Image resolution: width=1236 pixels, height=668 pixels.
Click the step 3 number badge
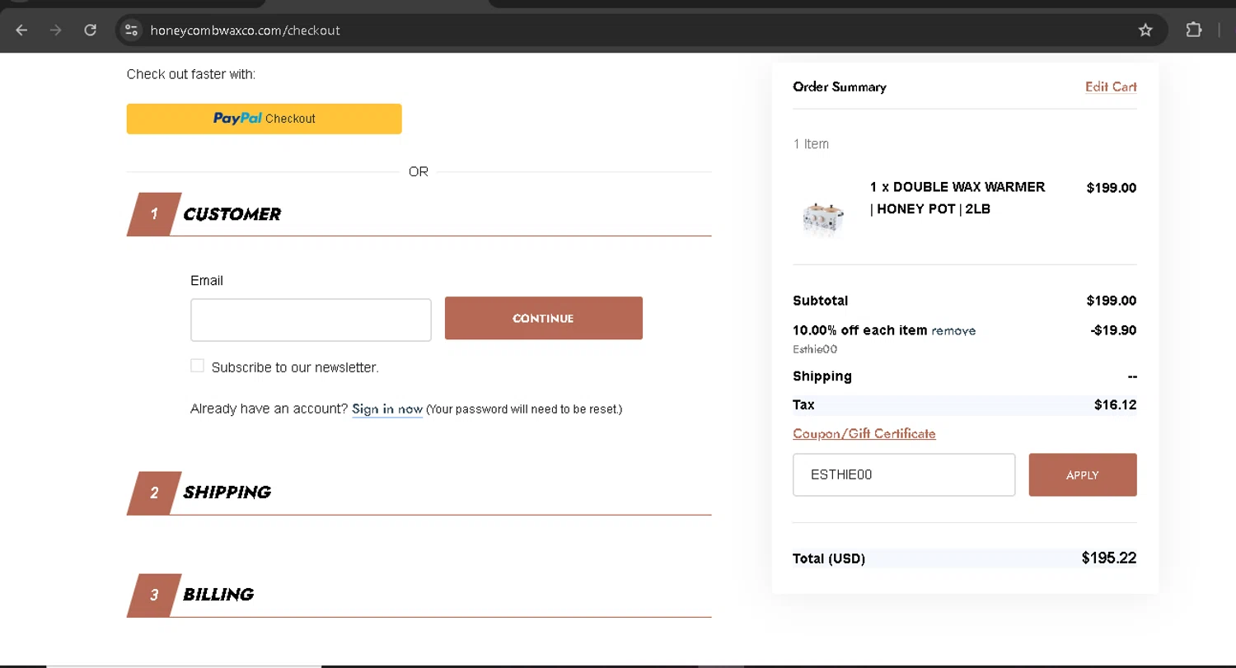(x=153, y=595)
